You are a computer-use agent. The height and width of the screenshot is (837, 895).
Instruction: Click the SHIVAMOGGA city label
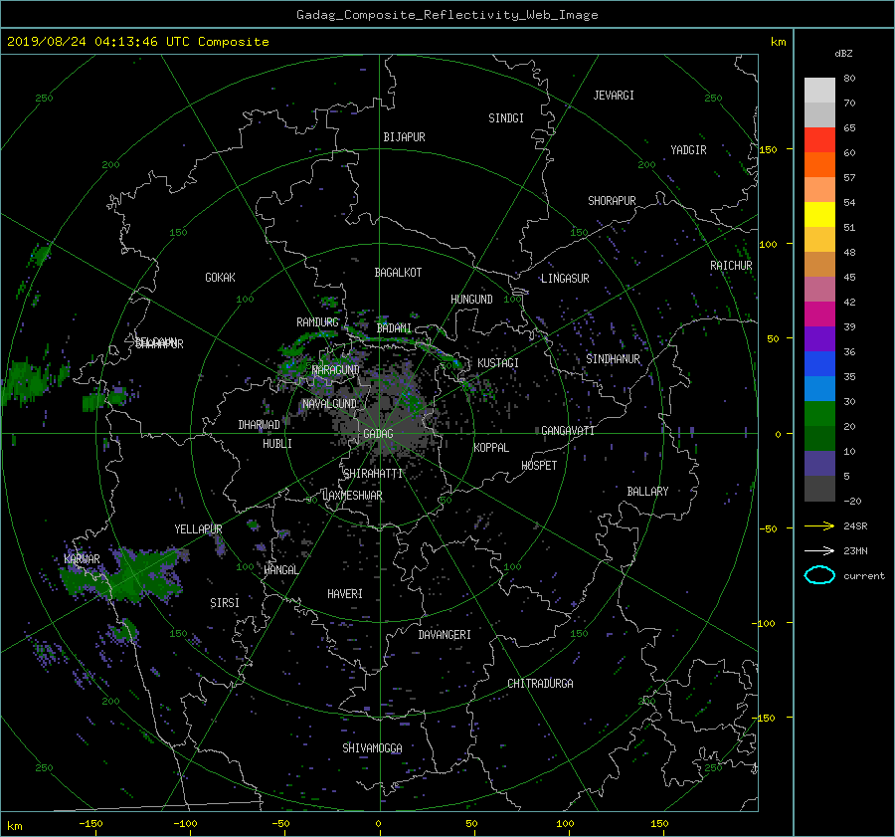point(372,748)
